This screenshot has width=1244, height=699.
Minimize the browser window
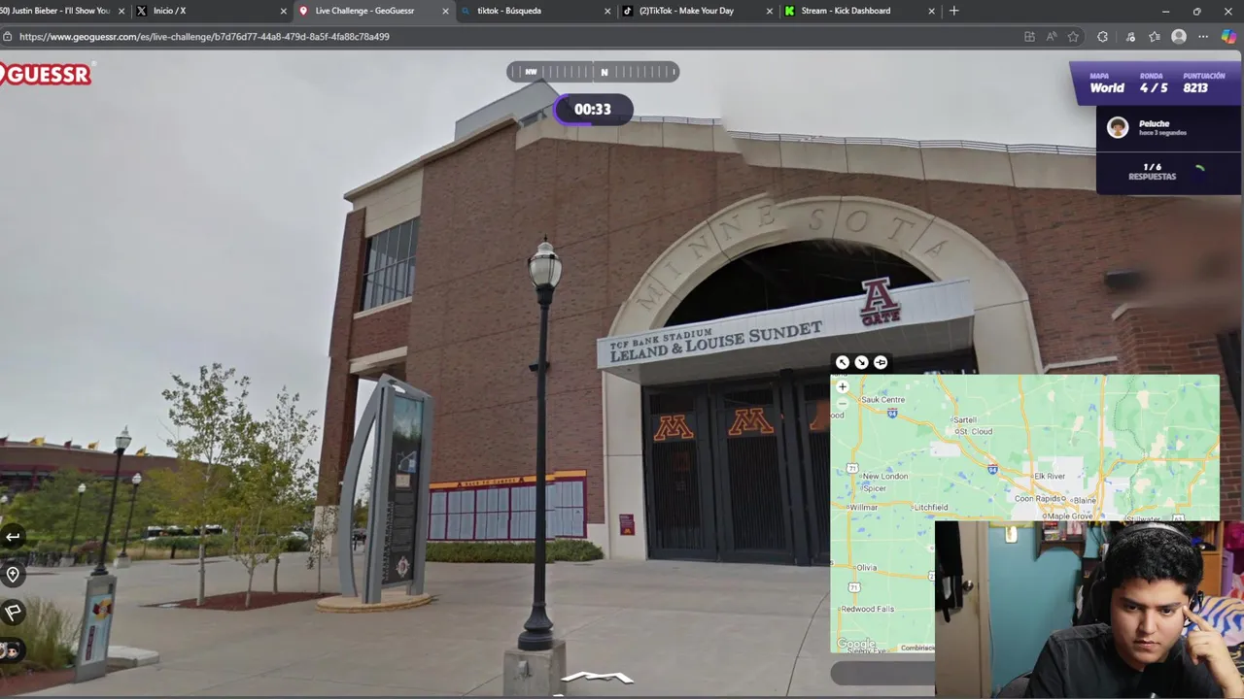pyautogui.click(x=1165, y=11)
